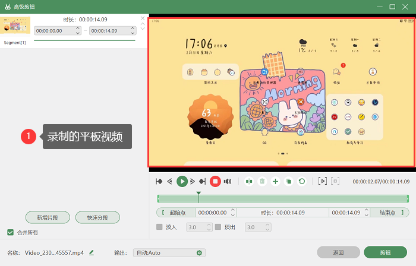Increase the fade-out duration value
Image resolution: width=416 pixels, height=266 pixels.
point(267,225)
